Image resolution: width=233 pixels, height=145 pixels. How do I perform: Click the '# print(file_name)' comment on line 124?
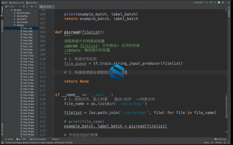[84, 122]
